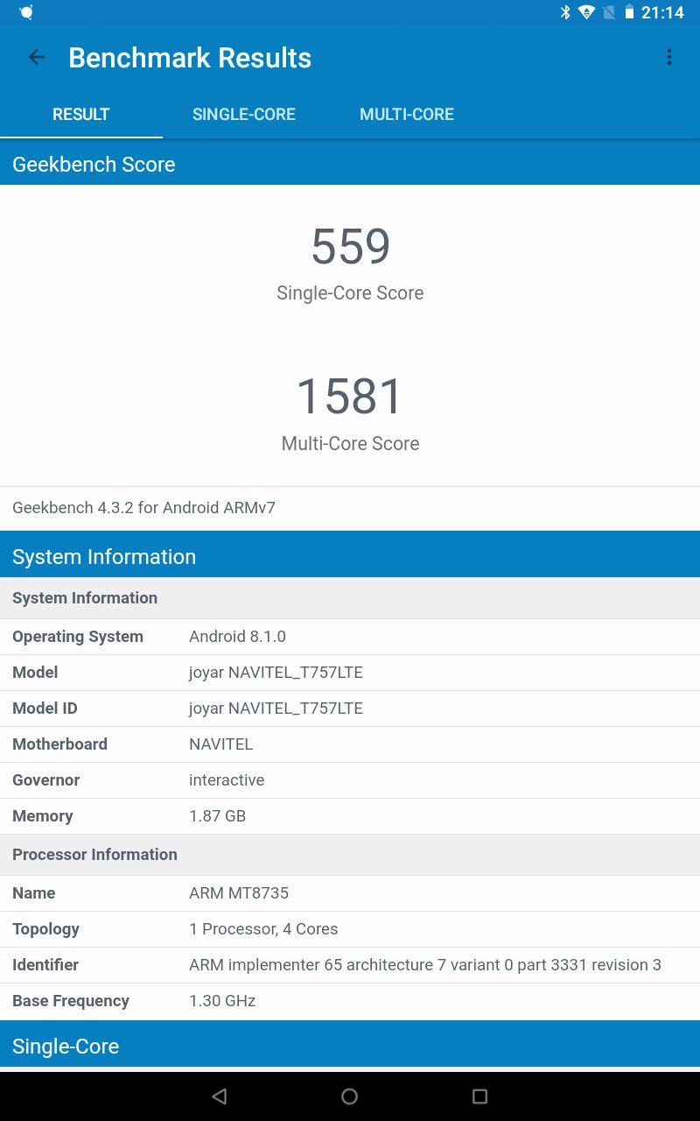Tap the 1 Processor, 4 Cores value

pos(263,929)
